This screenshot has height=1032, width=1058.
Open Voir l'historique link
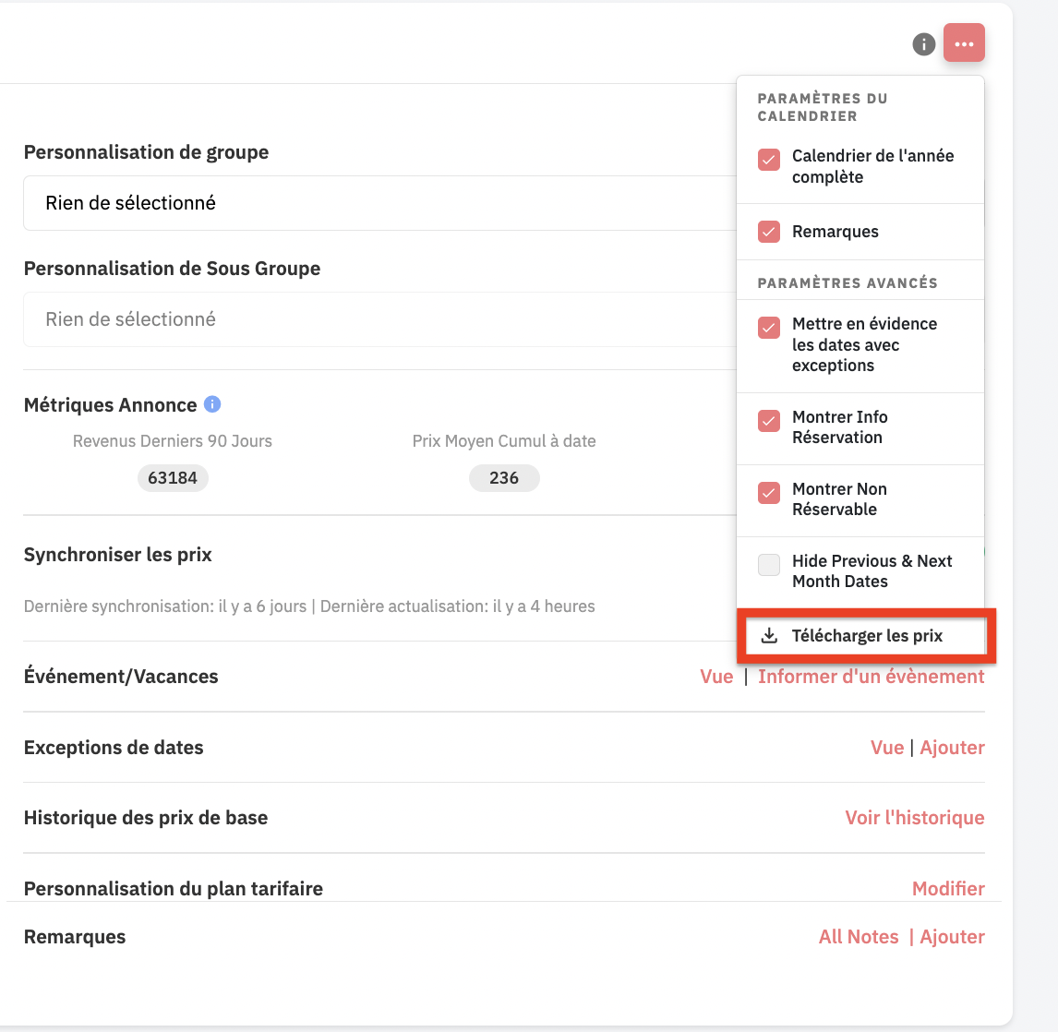click(914, 818)
